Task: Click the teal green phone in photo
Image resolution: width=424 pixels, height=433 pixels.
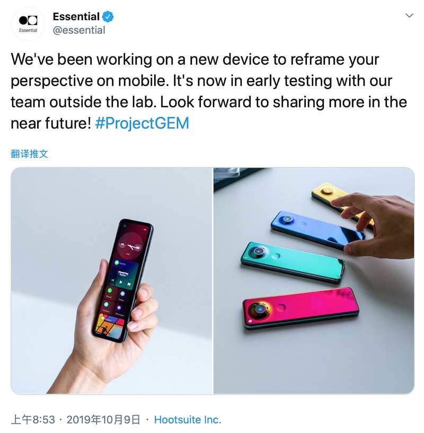Action: (x=293, y=262)
